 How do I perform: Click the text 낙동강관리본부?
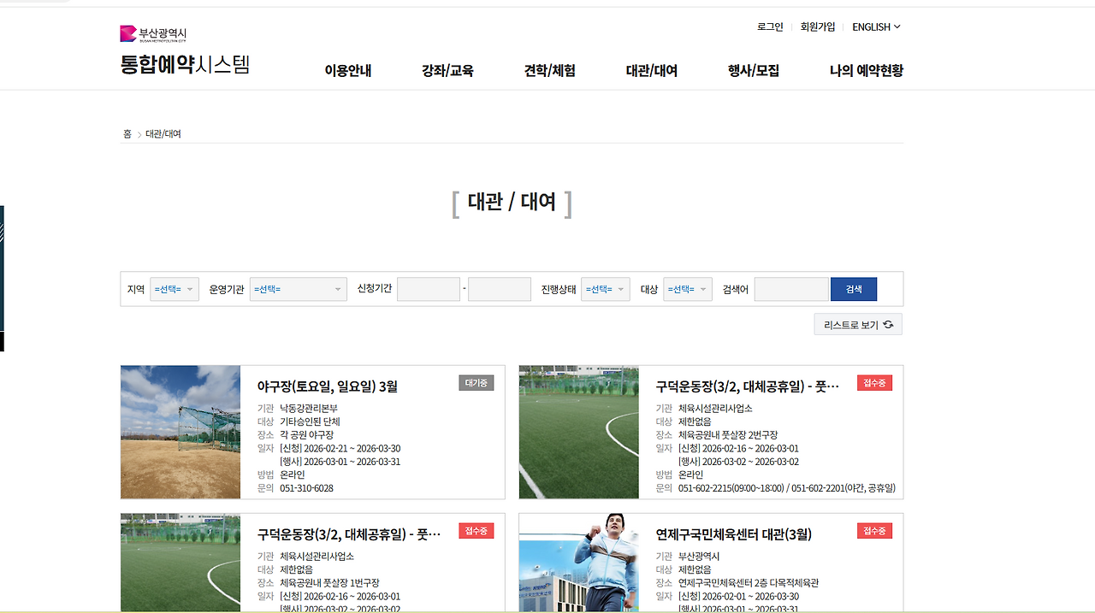click(x=309, y=409)
